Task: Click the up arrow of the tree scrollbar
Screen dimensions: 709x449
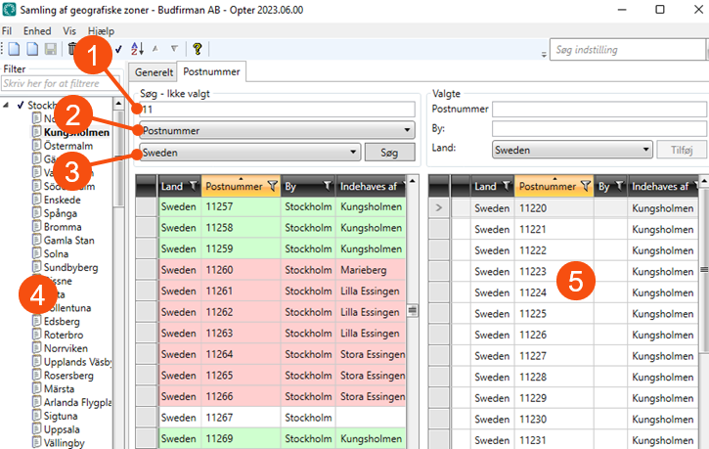Action: pyautogui.click(x=118, y=104)
